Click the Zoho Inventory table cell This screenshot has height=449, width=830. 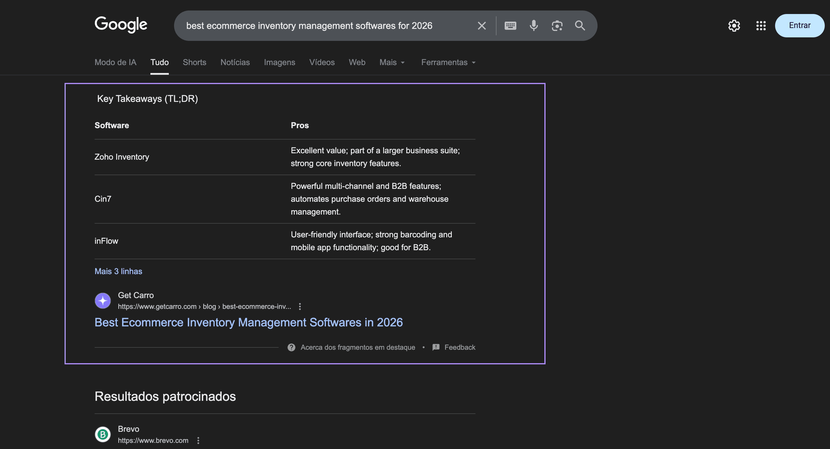pyautogui.click(x=122, y=157)
